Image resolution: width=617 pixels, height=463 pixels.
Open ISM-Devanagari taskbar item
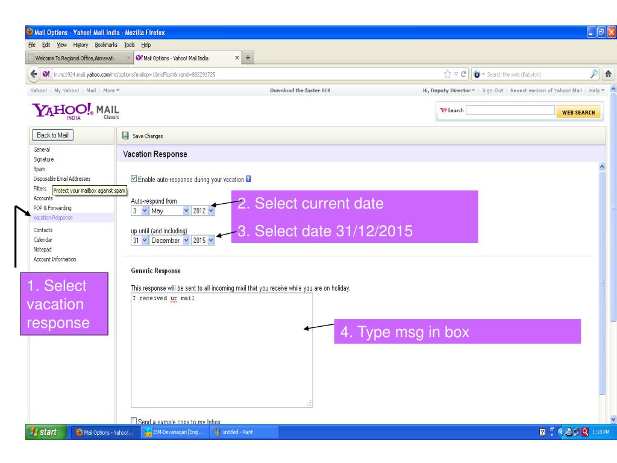point(175,432)
